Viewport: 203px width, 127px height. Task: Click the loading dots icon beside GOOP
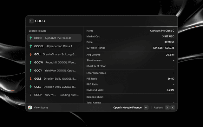coord(30,95)
